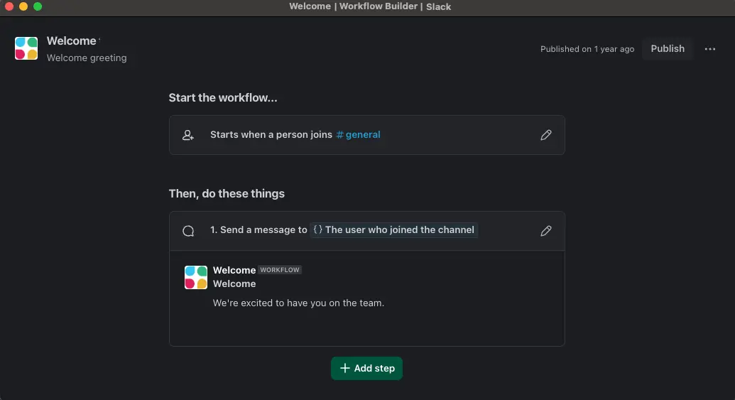Minimize the window with the yellow button
735x400 pixels.
tap(23, 6)
